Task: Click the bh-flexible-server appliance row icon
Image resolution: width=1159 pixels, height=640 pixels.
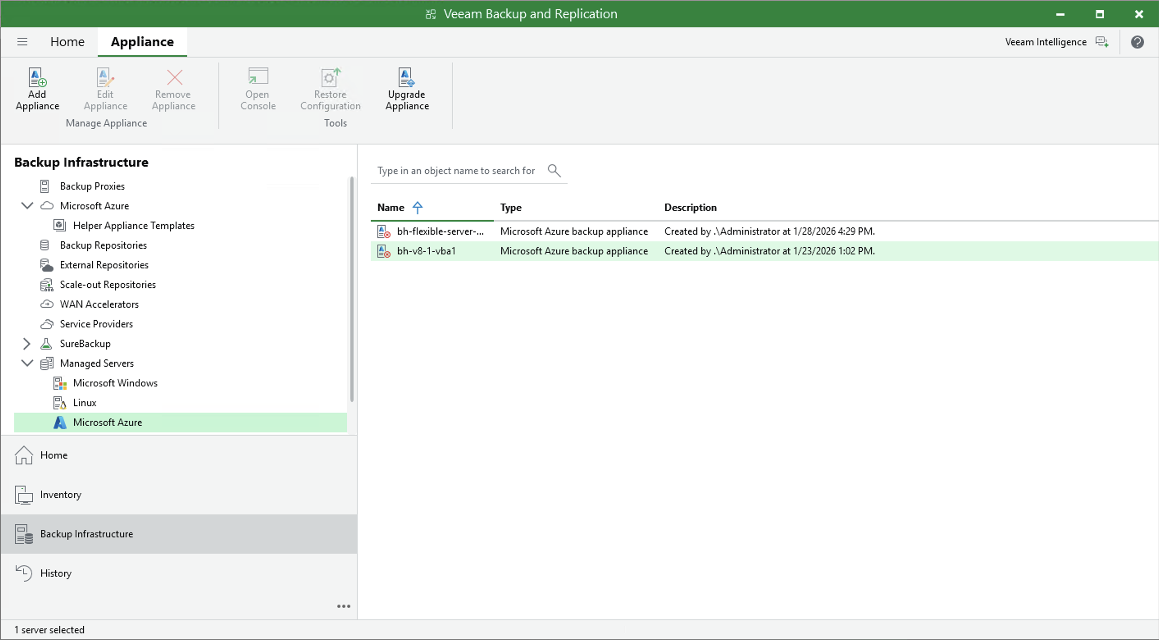Action: (x=383, y=231)
